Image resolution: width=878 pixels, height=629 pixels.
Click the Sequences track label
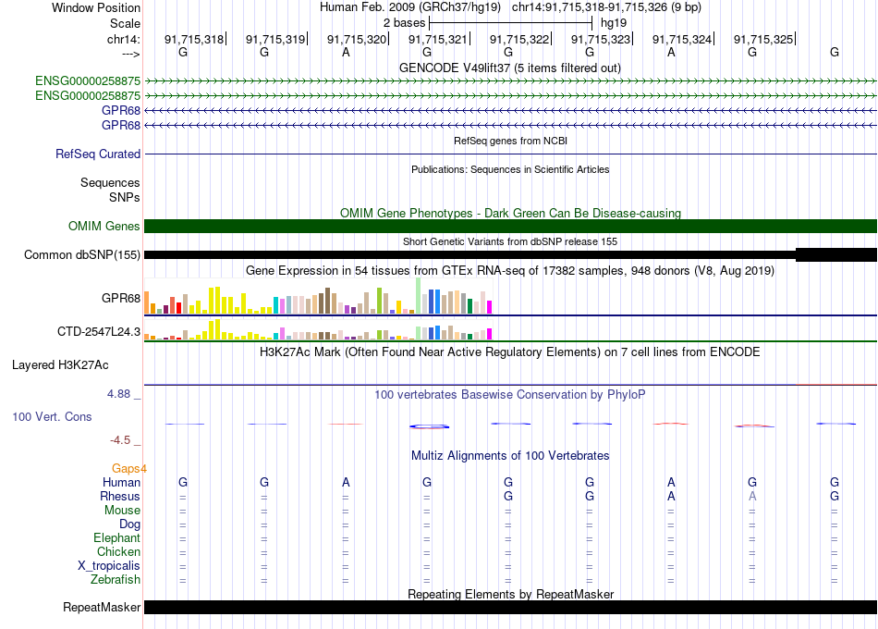[x=110, y=183]
